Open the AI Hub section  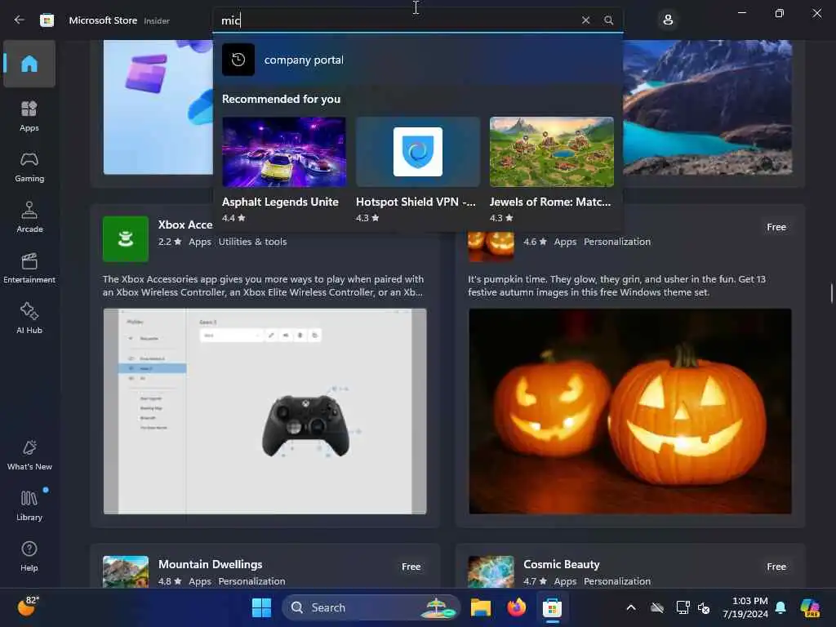coord(29,318)
